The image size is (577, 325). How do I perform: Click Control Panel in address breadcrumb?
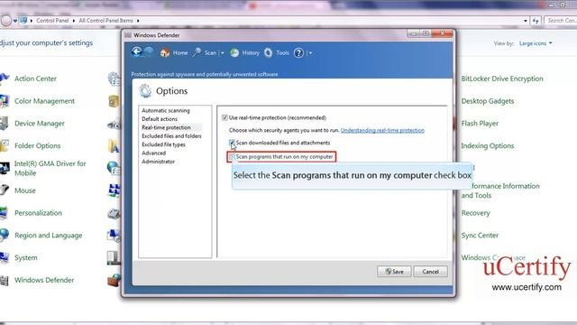[x=52, y=21]
